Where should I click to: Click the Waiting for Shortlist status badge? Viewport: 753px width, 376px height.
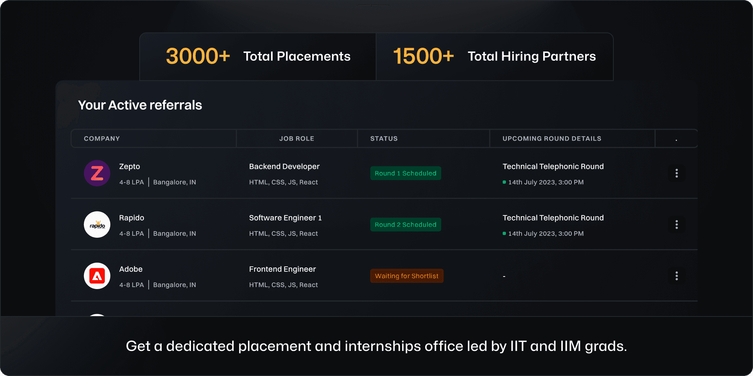(x=407, y=276)
